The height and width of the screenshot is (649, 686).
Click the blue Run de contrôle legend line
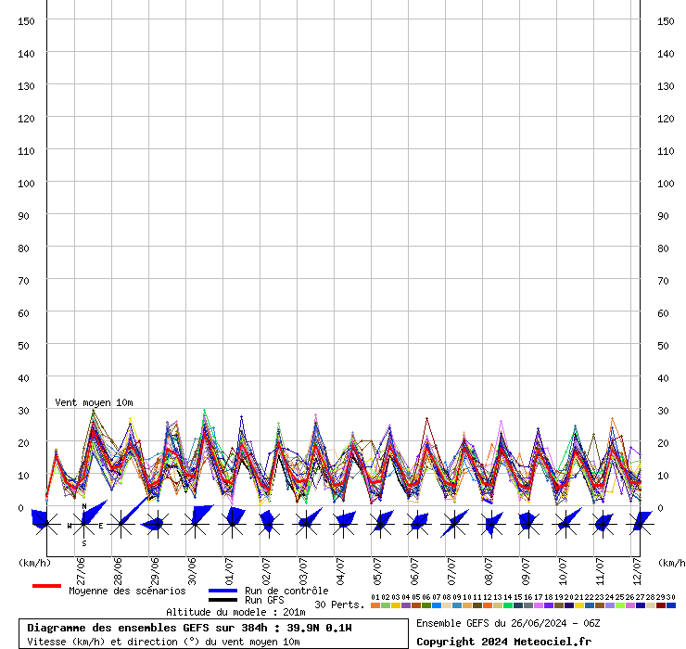[x=222, y=591]
